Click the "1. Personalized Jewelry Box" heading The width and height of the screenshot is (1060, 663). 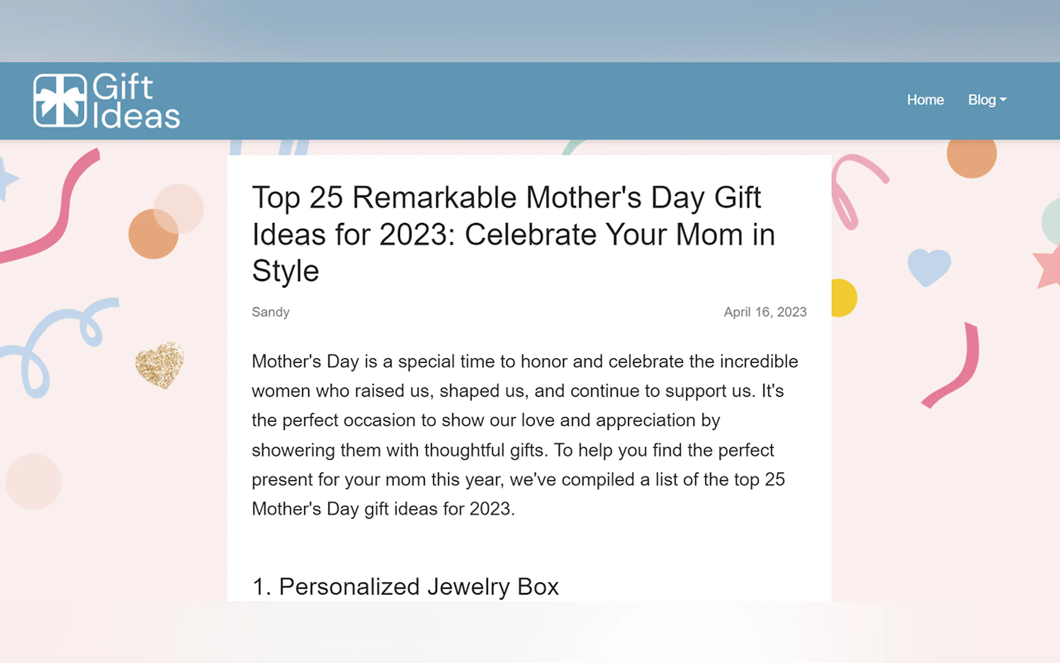click(405, 586)
